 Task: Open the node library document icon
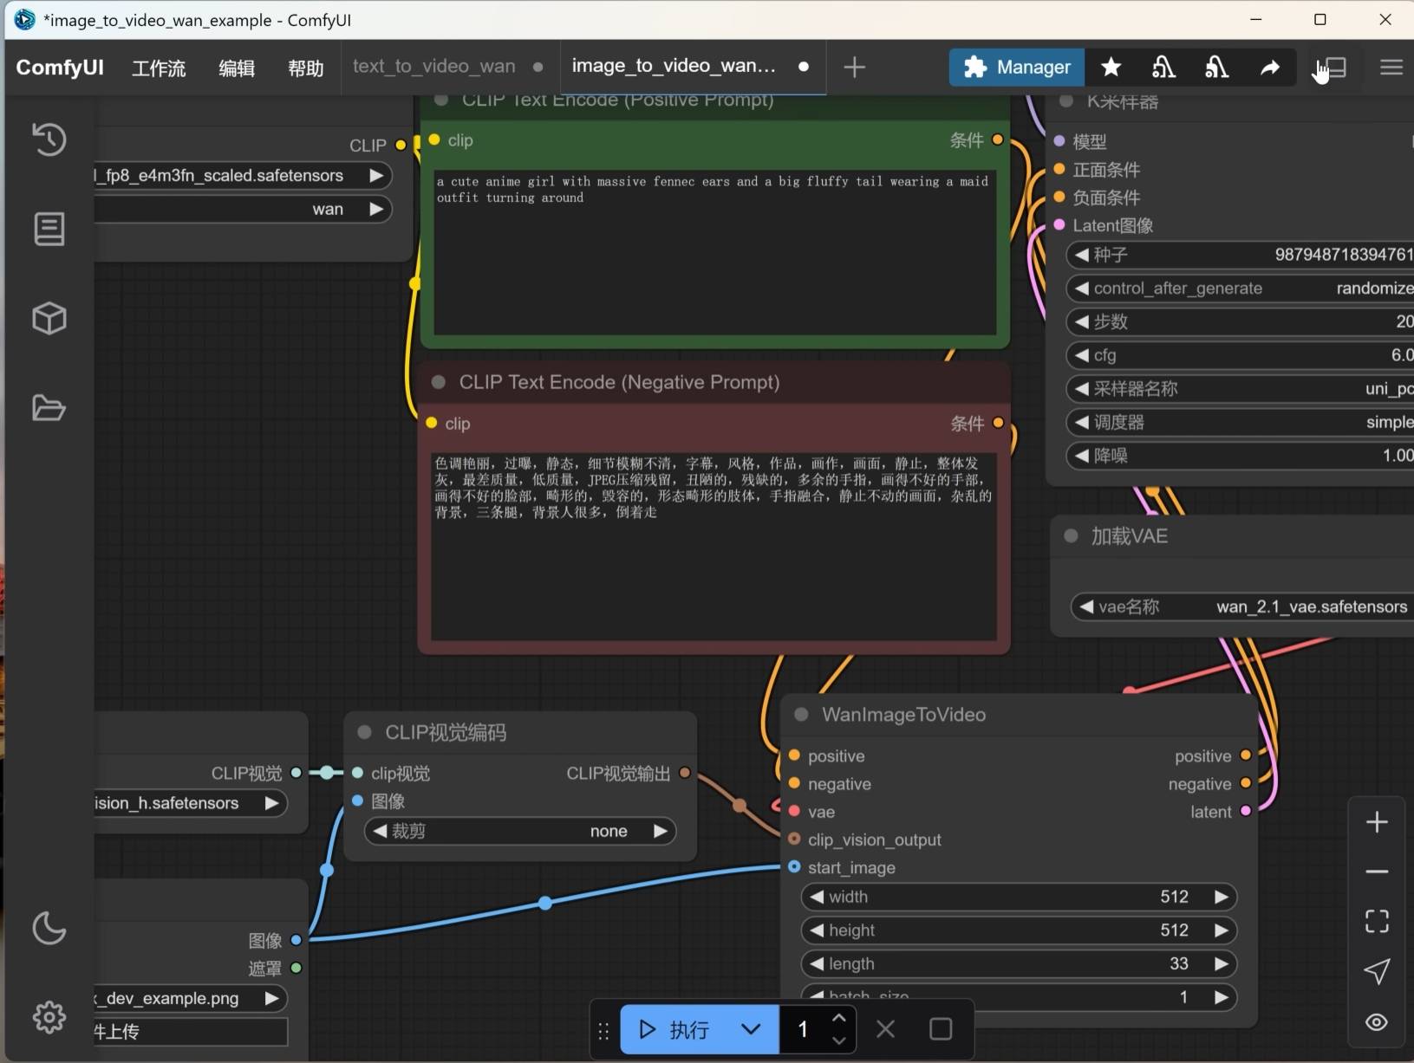[x=49, y=230]
